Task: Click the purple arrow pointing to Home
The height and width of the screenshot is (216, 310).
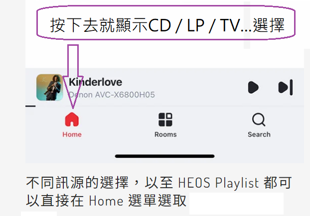Action: pyautogui.click(x=73, y=77)
